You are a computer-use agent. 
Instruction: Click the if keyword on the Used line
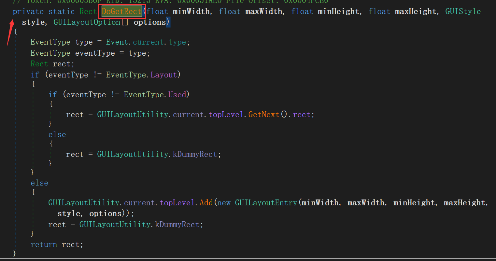53,95
